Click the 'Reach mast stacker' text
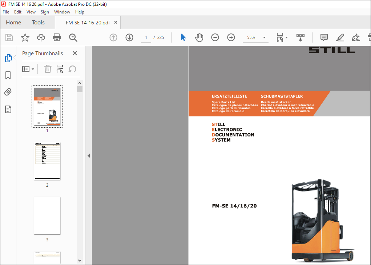The height and width of the screenshot is (265, 371). pyautogui.click(x=276, y=102)
